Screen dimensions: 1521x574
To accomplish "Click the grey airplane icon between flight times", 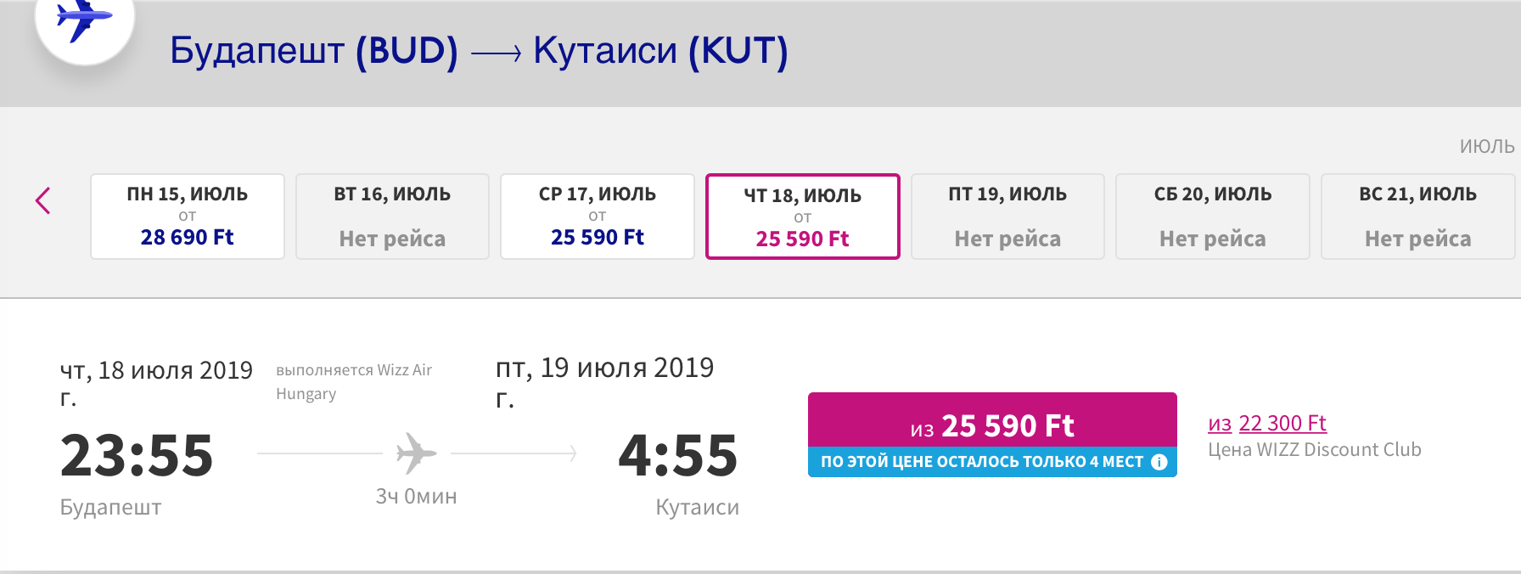I will (x=416, y=453).
